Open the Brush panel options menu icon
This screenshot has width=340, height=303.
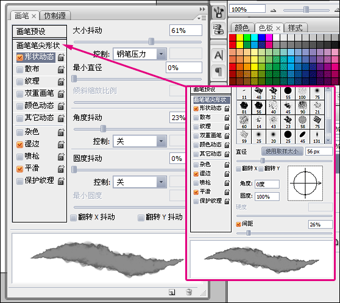click(x=202, y=18)
